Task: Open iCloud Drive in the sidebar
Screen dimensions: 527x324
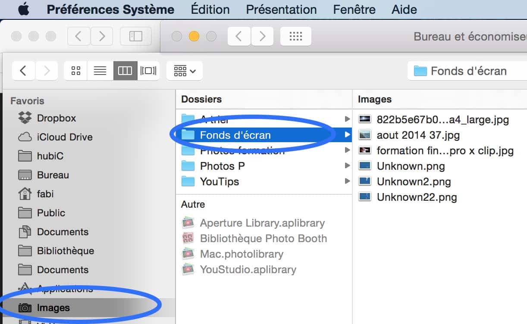Action: tap(65, 137)
